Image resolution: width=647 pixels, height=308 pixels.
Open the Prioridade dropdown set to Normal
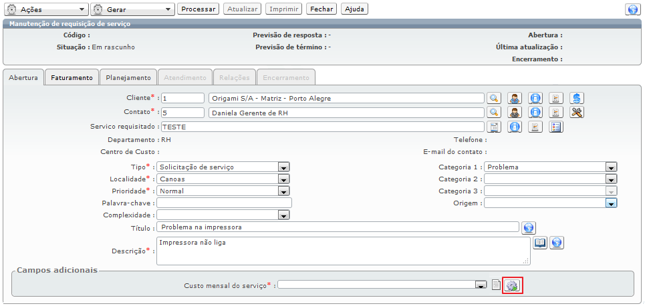283,191
